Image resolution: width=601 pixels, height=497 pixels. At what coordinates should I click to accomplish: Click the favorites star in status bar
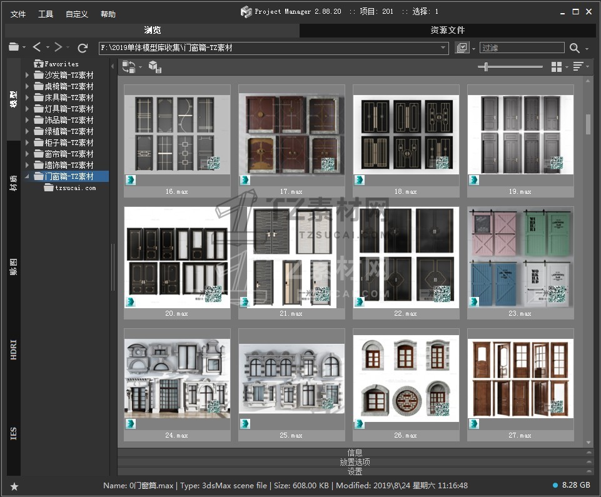(14, 486)
